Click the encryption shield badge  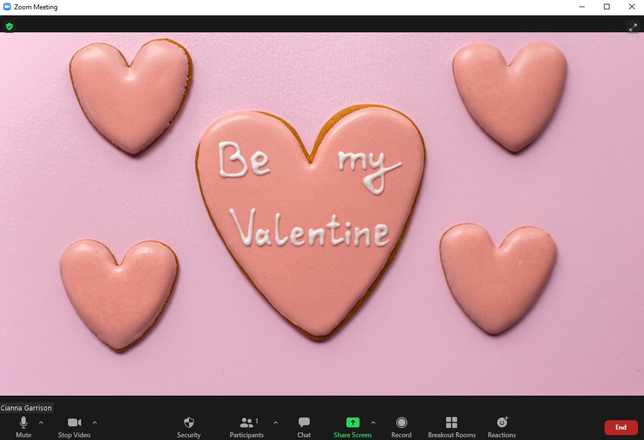pyautogui.click(x=9, y=26)
